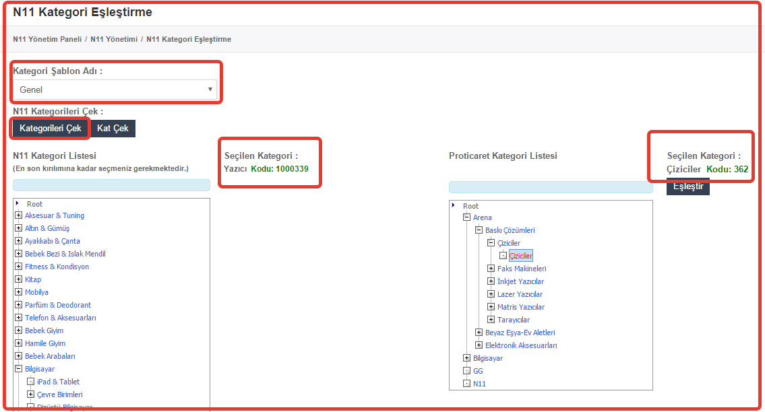The image size is (765, 412).
Task: Expand the Bebek Giyim node
Action: (x=19, y=330)
